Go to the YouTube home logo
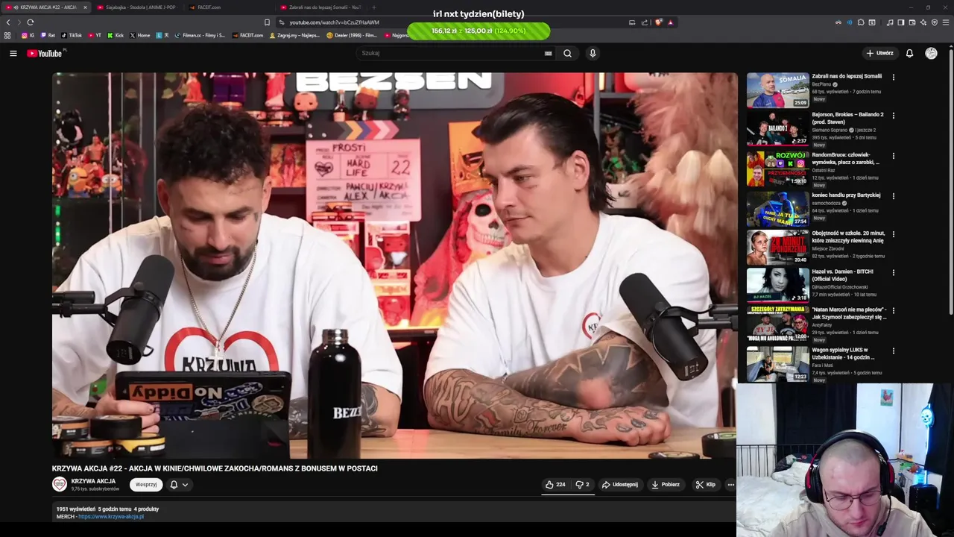 pyautogui.click(x=45, y=53)
